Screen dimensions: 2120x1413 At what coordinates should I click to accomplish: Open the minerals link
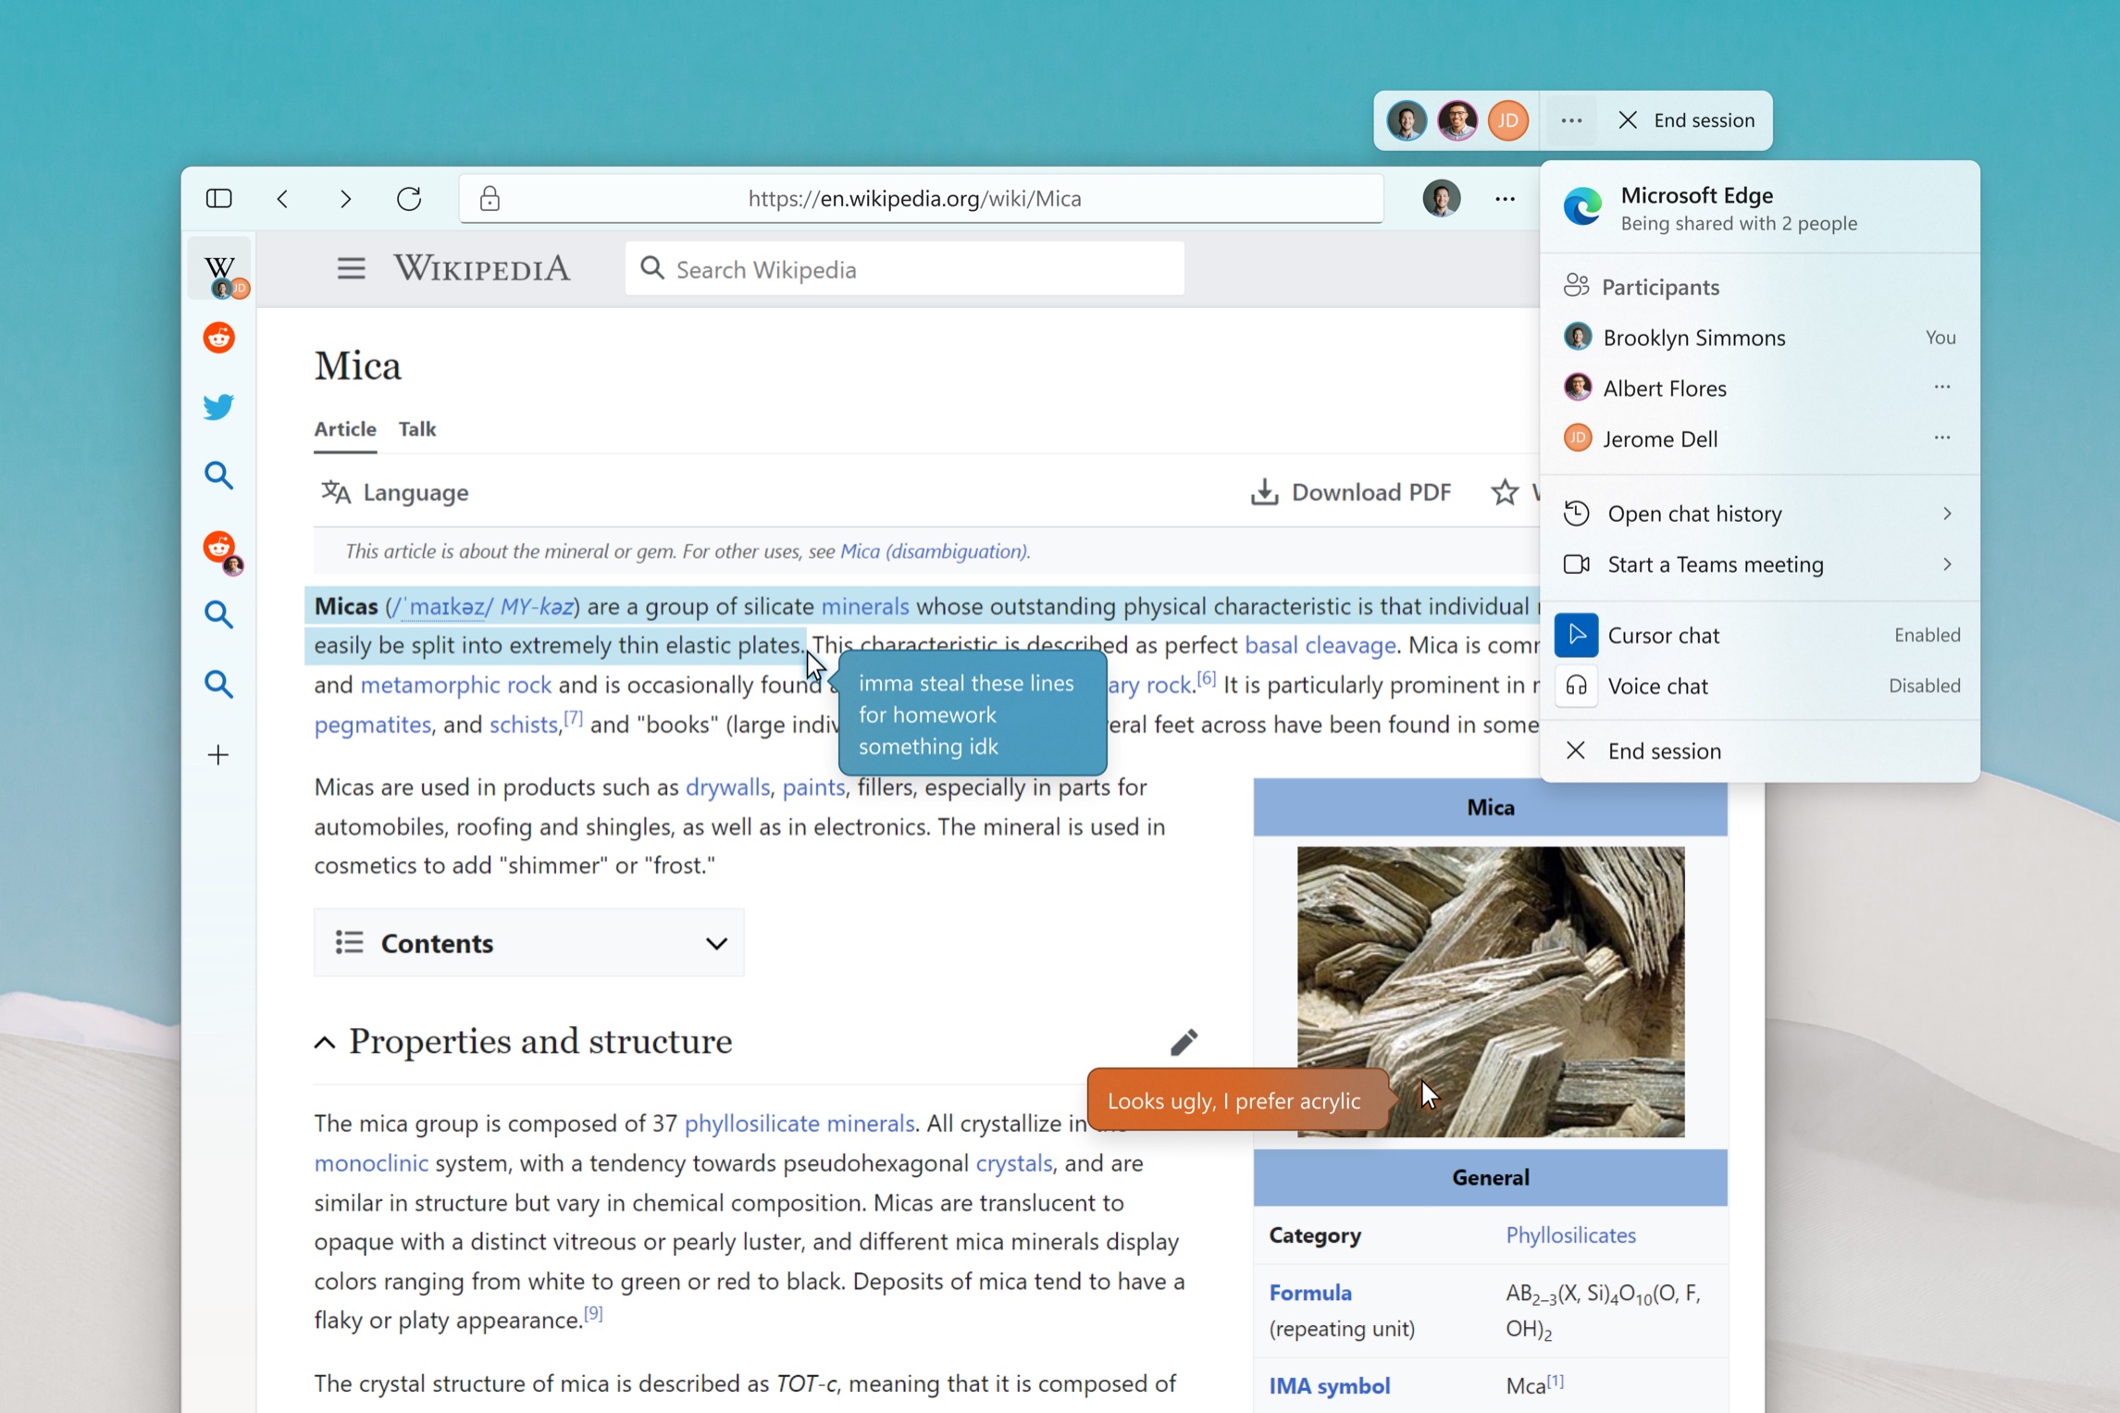(x=865, y=606)
